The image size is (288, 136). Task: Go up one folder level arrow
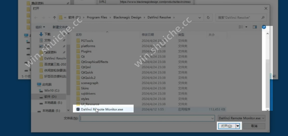(54, 17)
